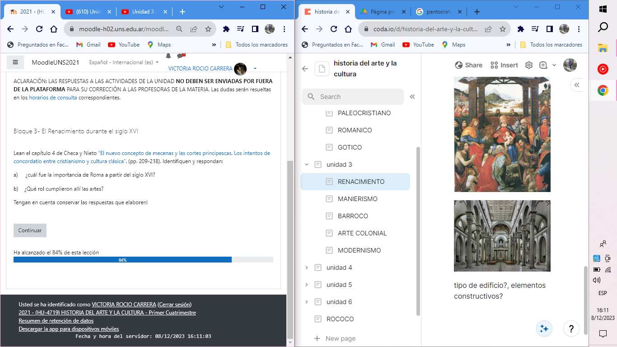Open Coda document settings gear

[529, 65]
